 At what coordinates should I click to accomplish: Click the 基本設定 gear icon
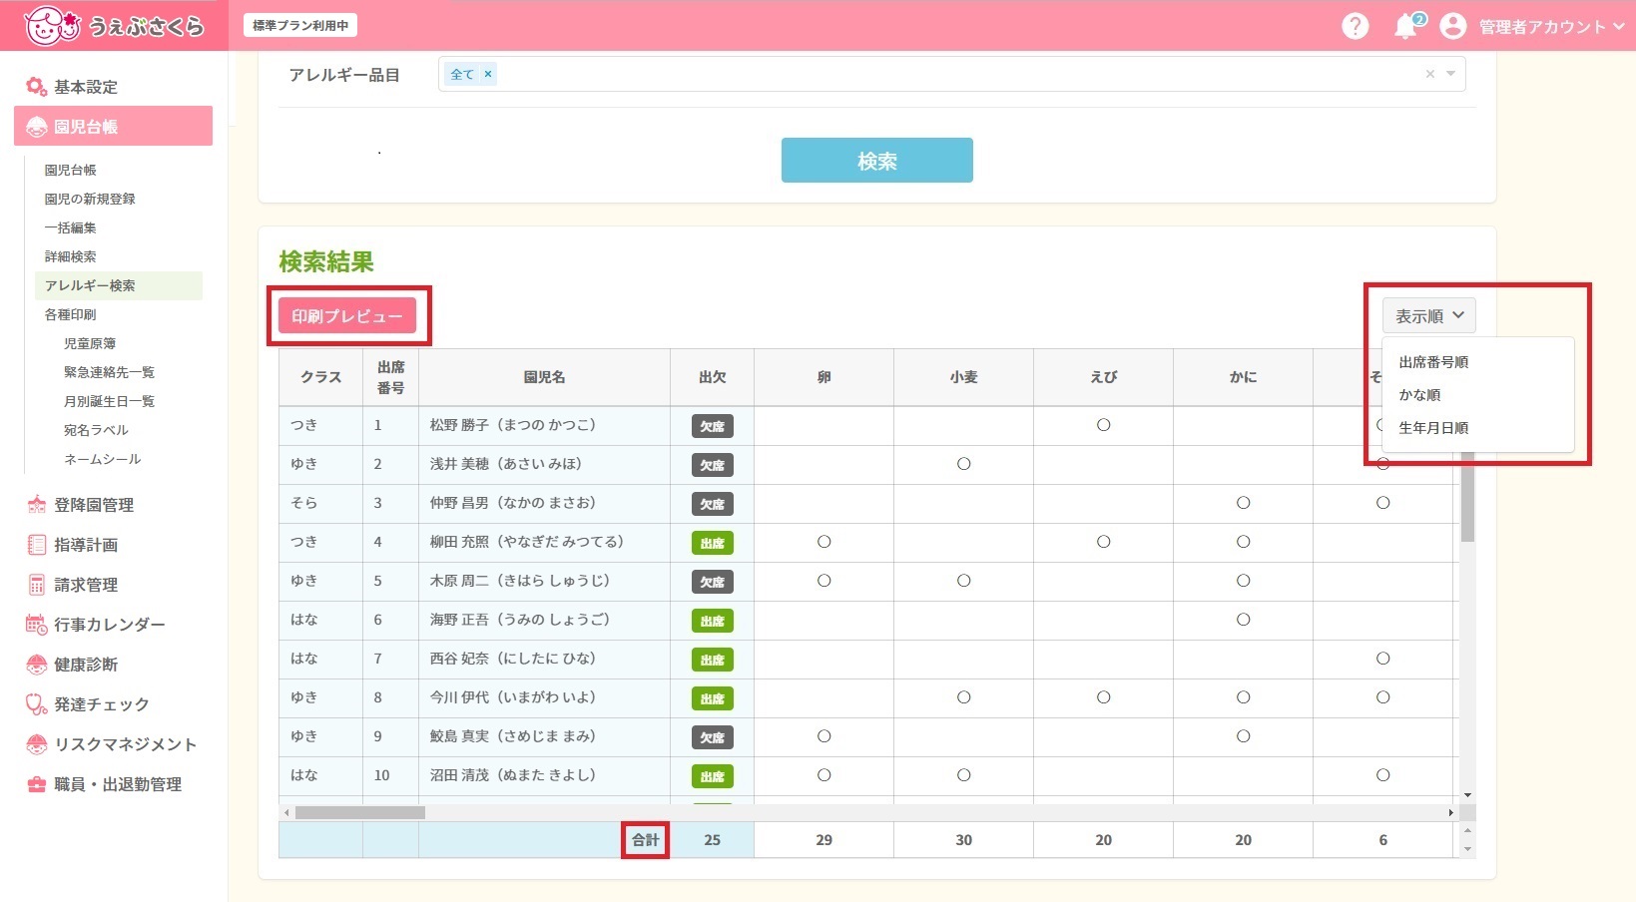(36, 87)
